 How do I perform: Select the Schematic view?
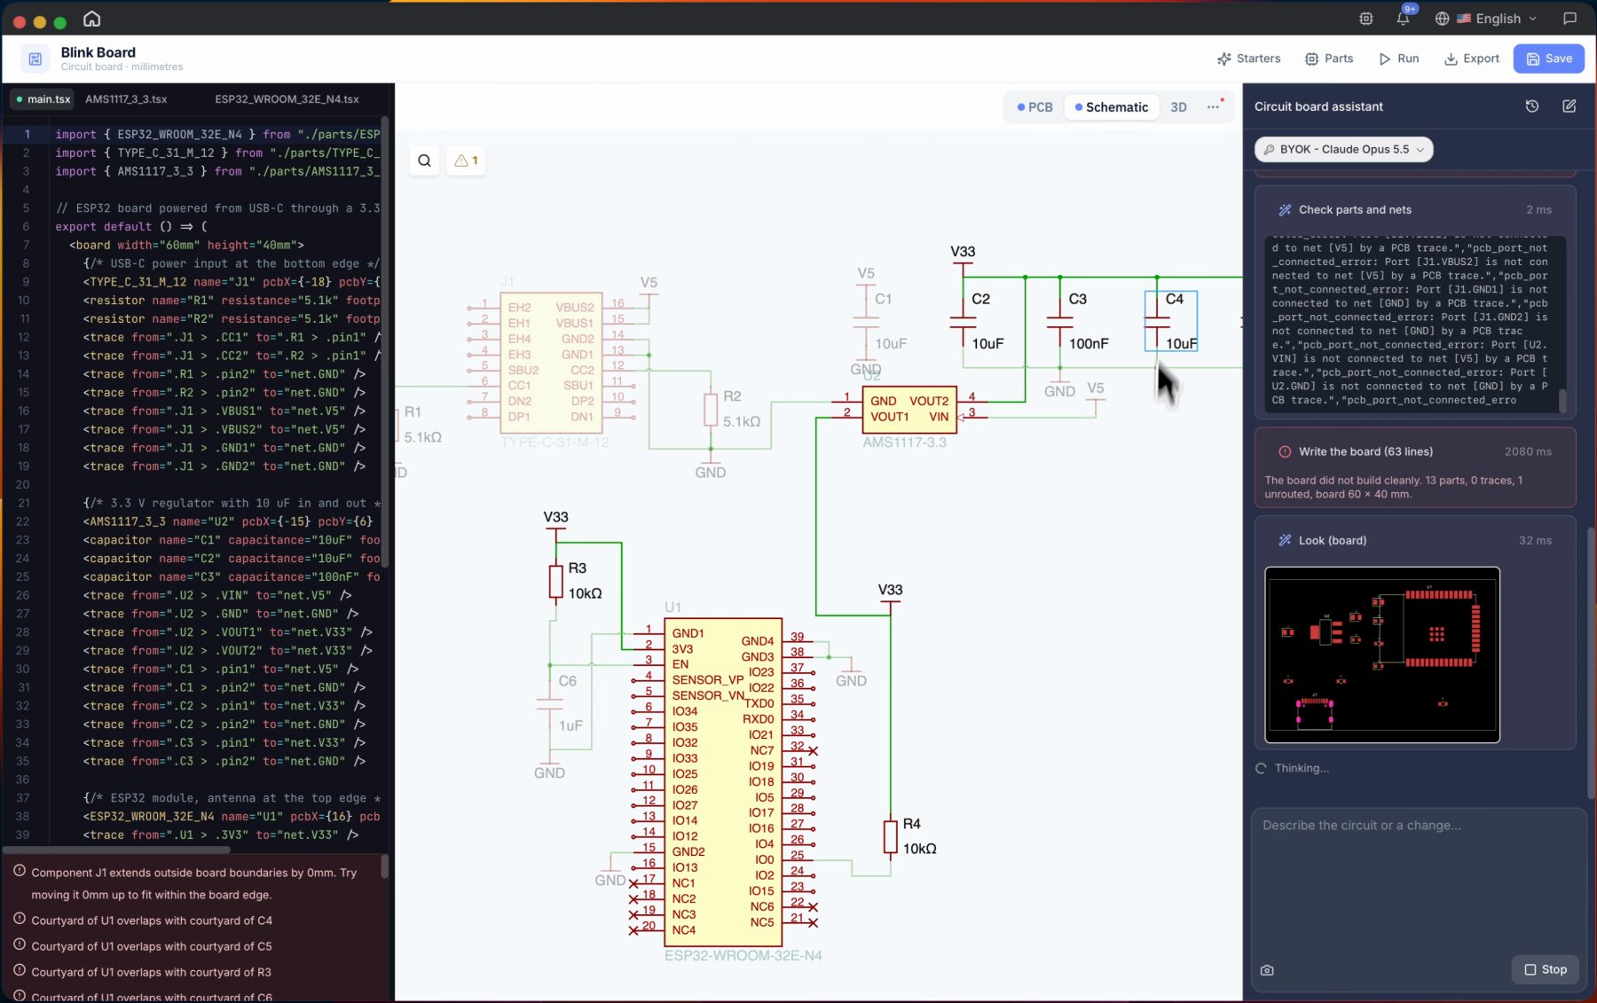[1111, 107]
